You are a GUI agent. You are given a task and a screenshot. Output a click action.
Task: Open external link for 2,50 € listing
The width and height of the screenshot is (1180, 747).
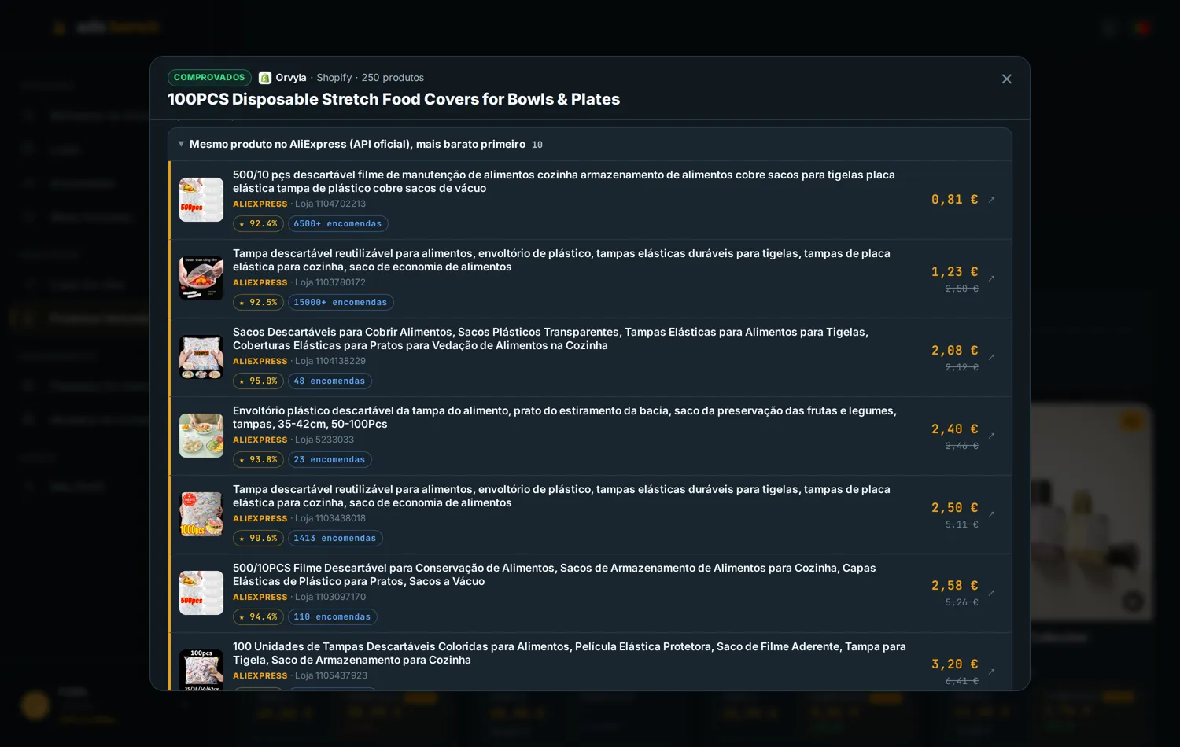point(991,514)
